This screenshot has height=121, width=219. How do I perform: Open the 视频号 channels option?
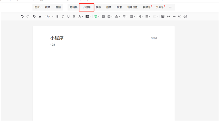[147, 7]
